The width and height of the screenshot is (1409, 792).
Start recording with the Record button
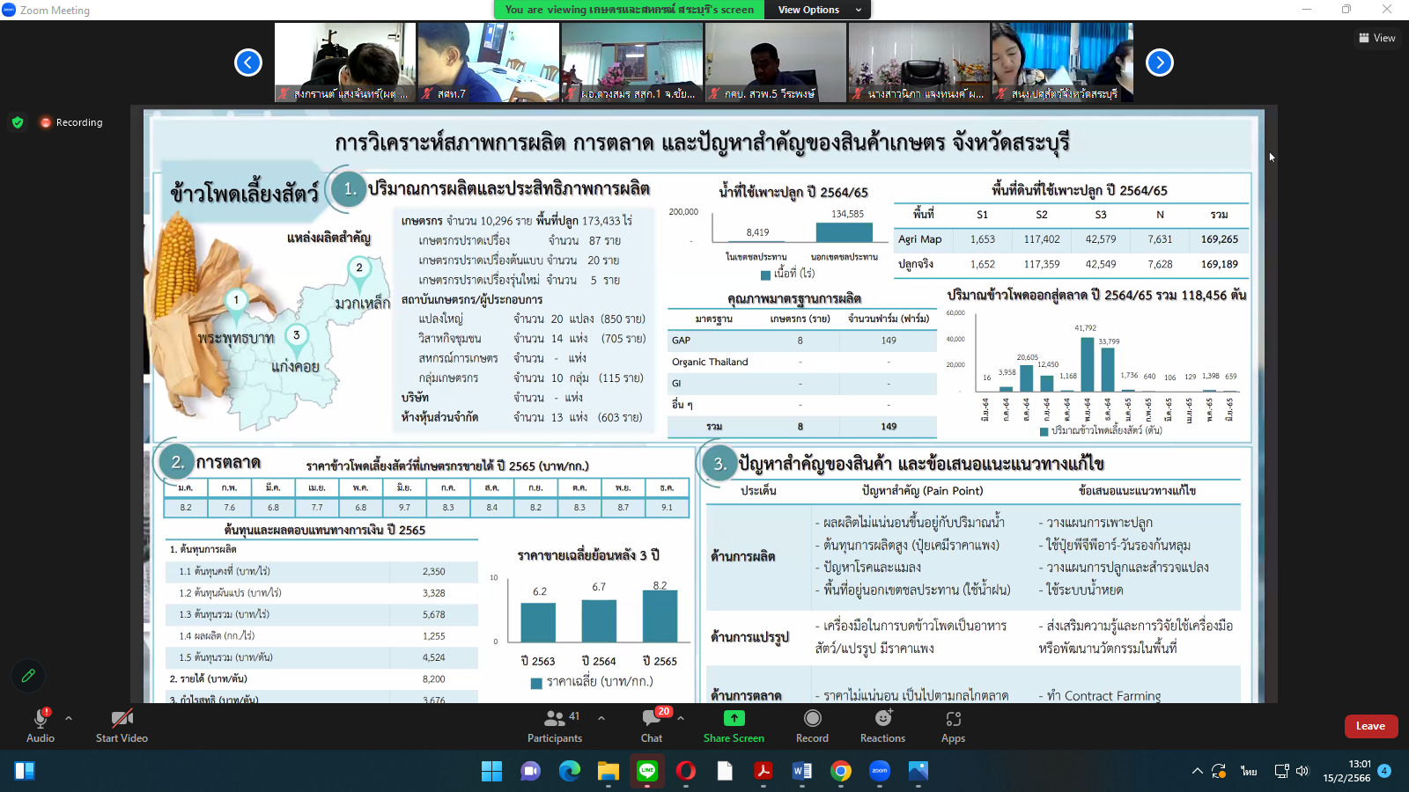(812, 725)
